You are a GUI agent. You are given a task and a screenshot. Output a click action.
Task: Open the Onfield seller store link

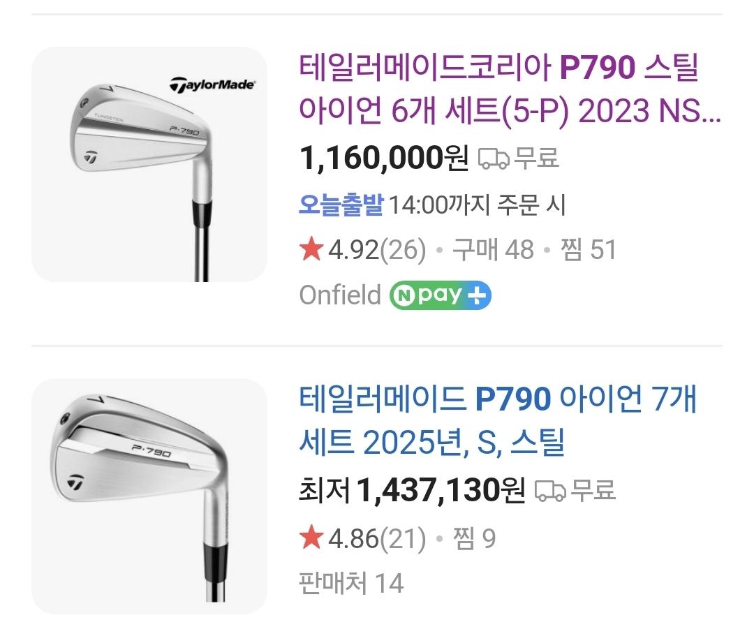click(x=340, y=295)
